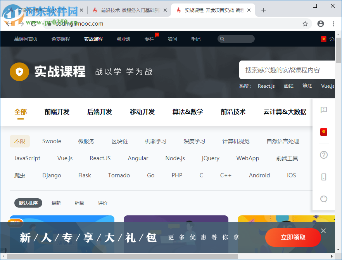
Task: Click the browser bookmark star icon
Action: [305, 24]
